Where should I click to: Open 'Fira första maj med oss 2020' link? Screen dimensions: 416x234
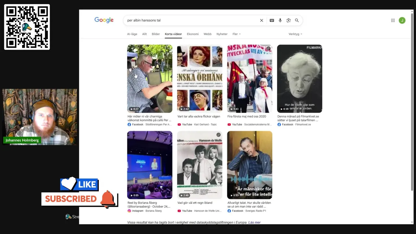247,116
